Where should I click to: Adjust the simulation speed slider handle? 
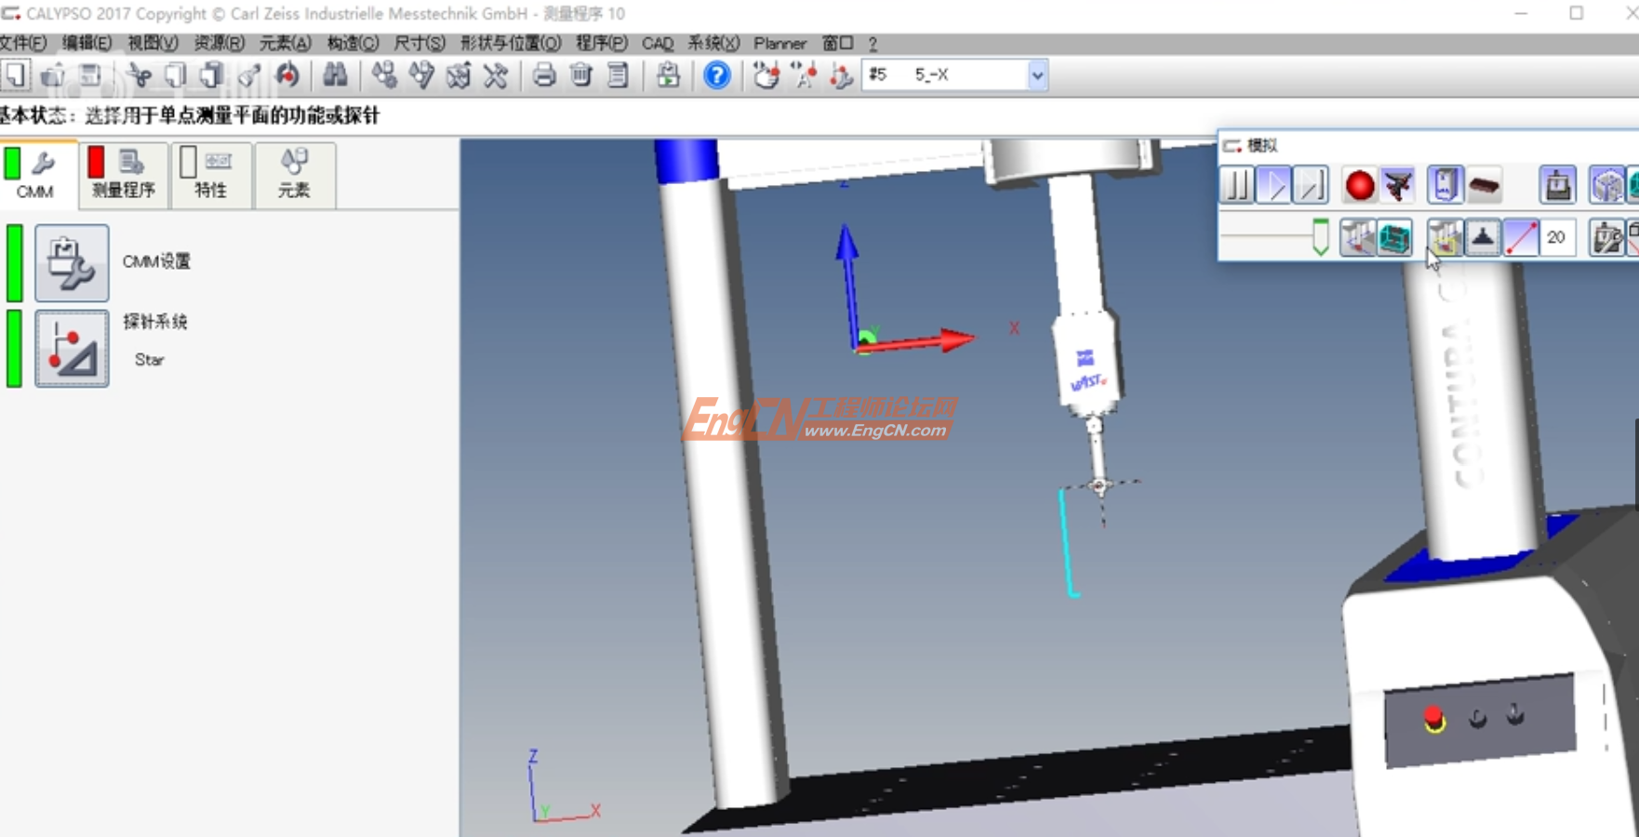point(1320,237)
